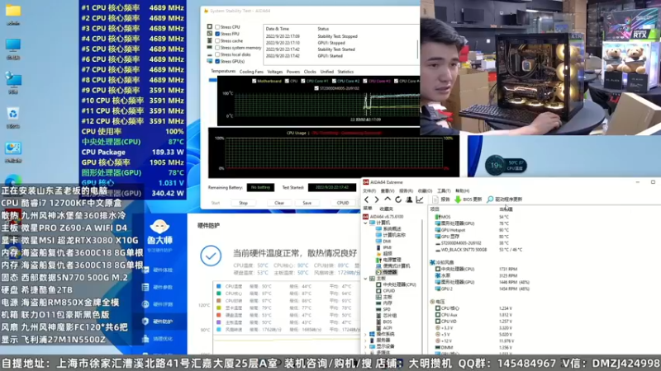Uncheck the Stress GPU(s) checkbox
This screenshot has width=661, height=371.
point(217,61)
